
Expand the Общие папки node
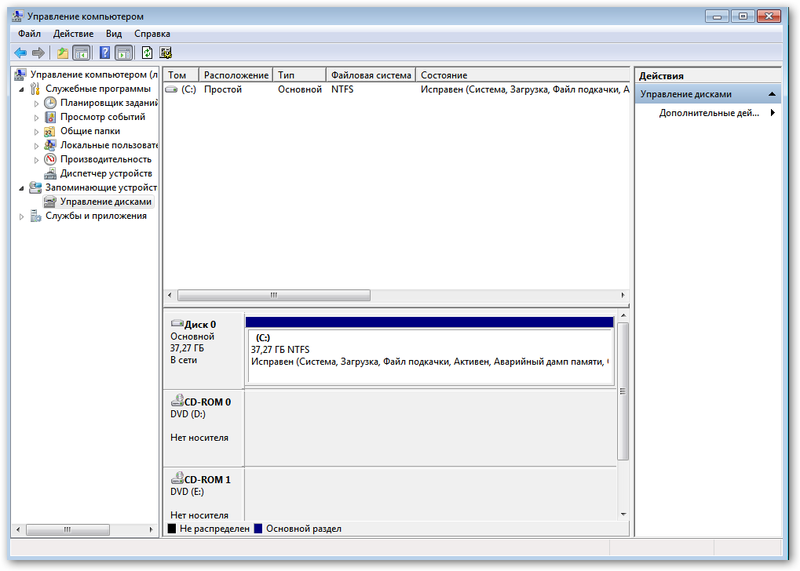tap(36, 132)
